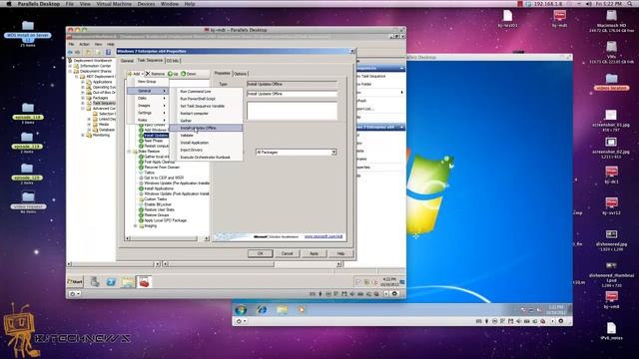Switch to the General tab
The width and height of the screenshot is (639, 359).
127,61
